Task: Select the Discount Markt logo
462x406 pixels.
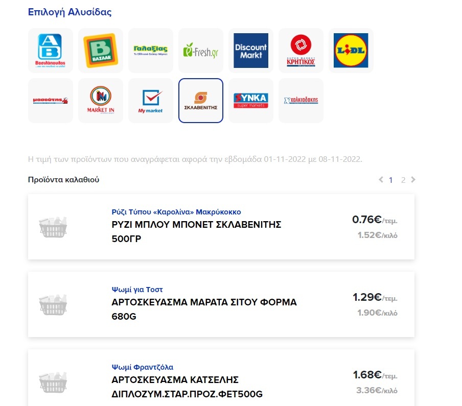Action: 250,50
